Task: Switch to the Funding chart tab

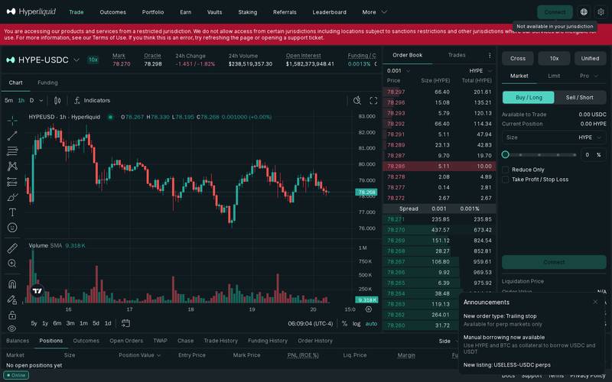Action: [47, 83]
